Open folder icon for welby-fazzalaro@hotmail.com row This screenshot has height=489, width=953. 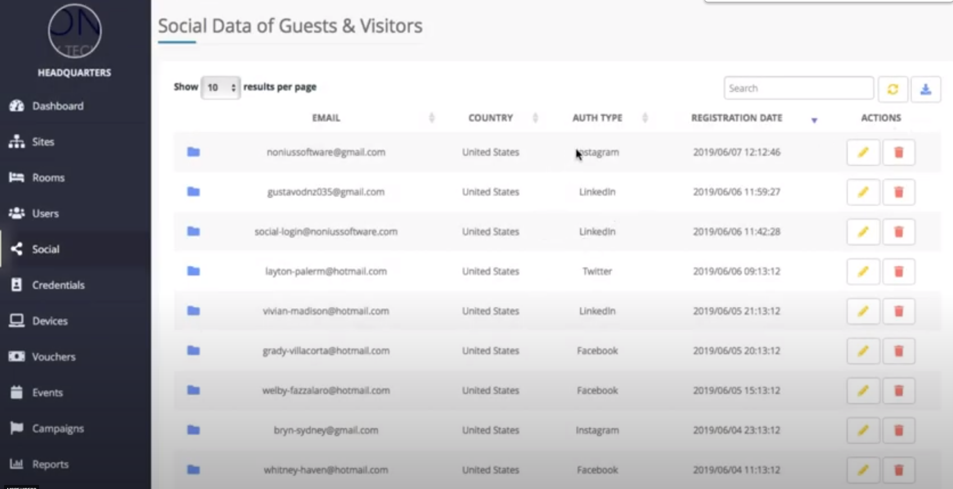(193, 390)
